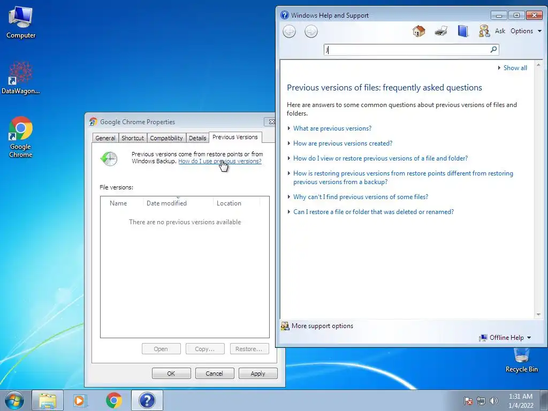Click Cancel in Chrome Properties
Viewport: 548px width, 411px height.
click(x=215, y=373)
